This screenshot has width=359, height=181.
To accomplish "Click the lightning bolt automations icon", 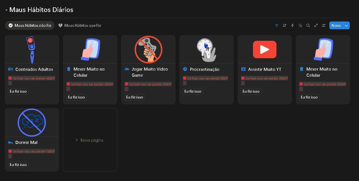I will 292,25.
